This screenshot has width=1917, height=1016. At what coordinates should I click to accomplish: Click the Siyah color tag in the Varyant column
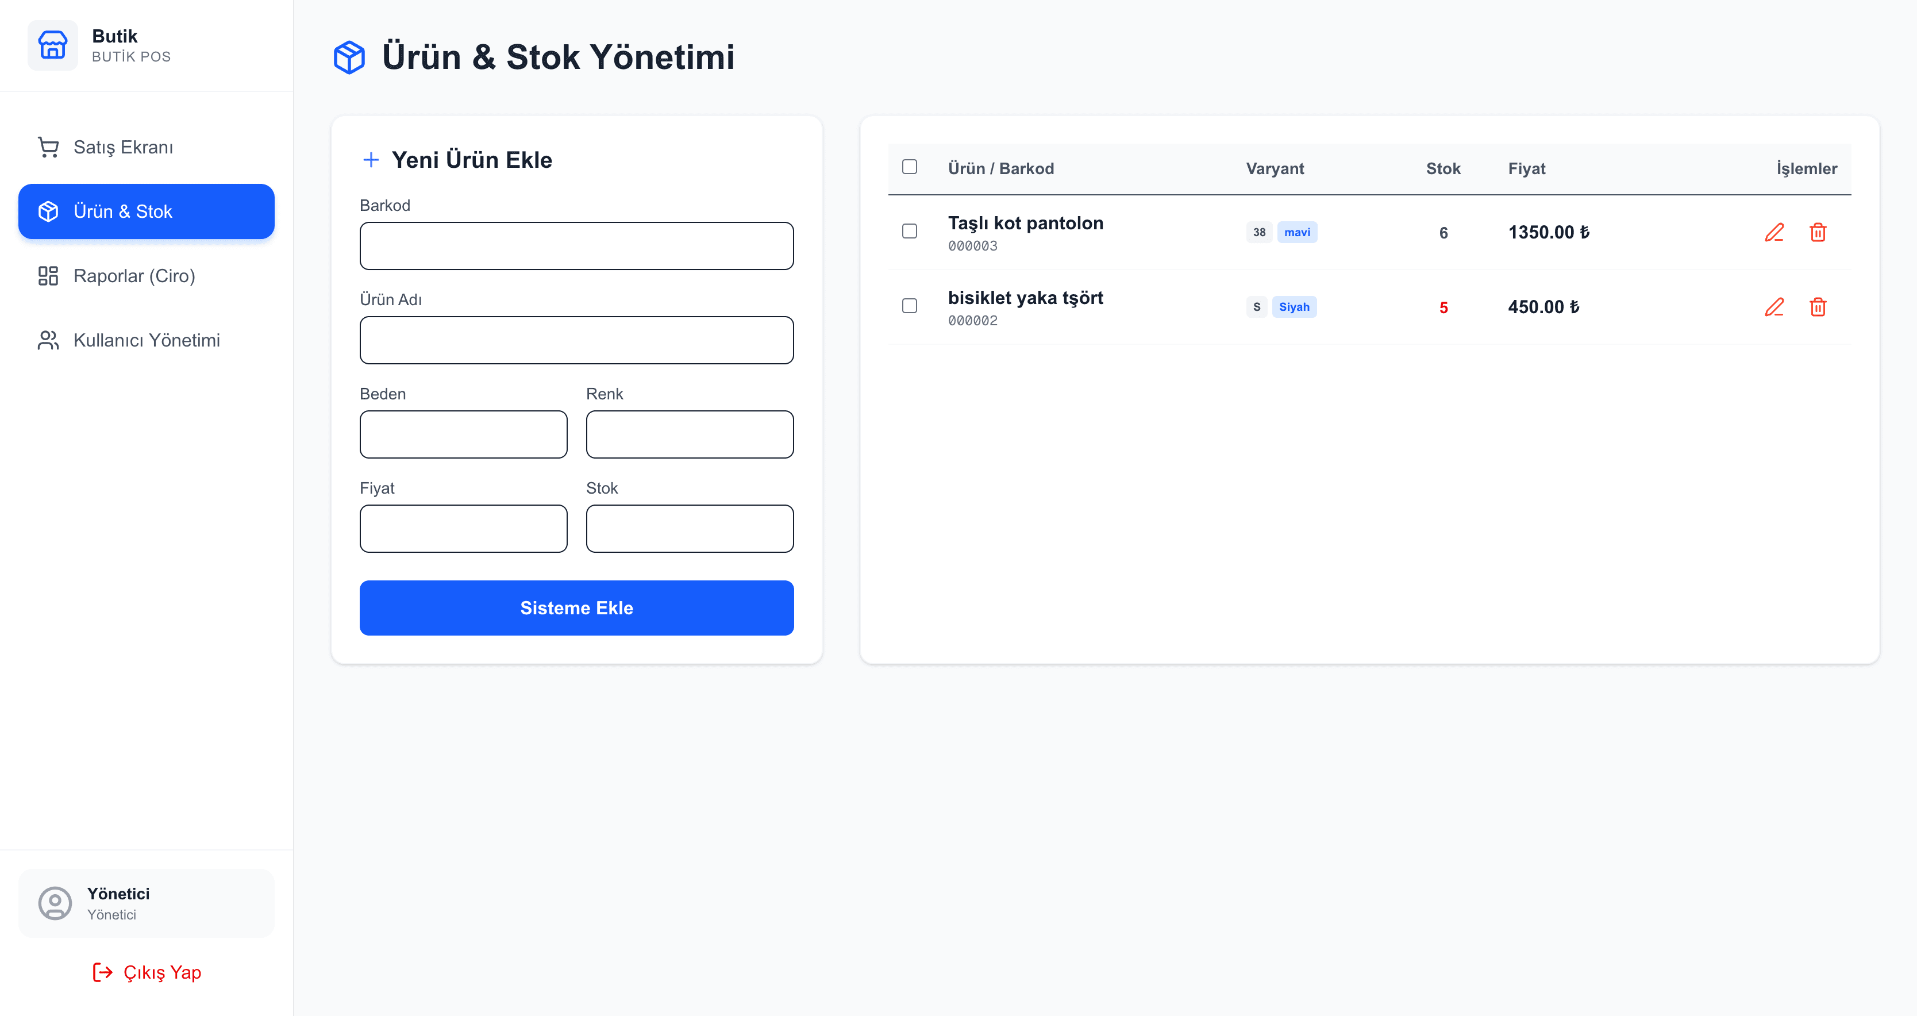click(x=1294, y=307)
